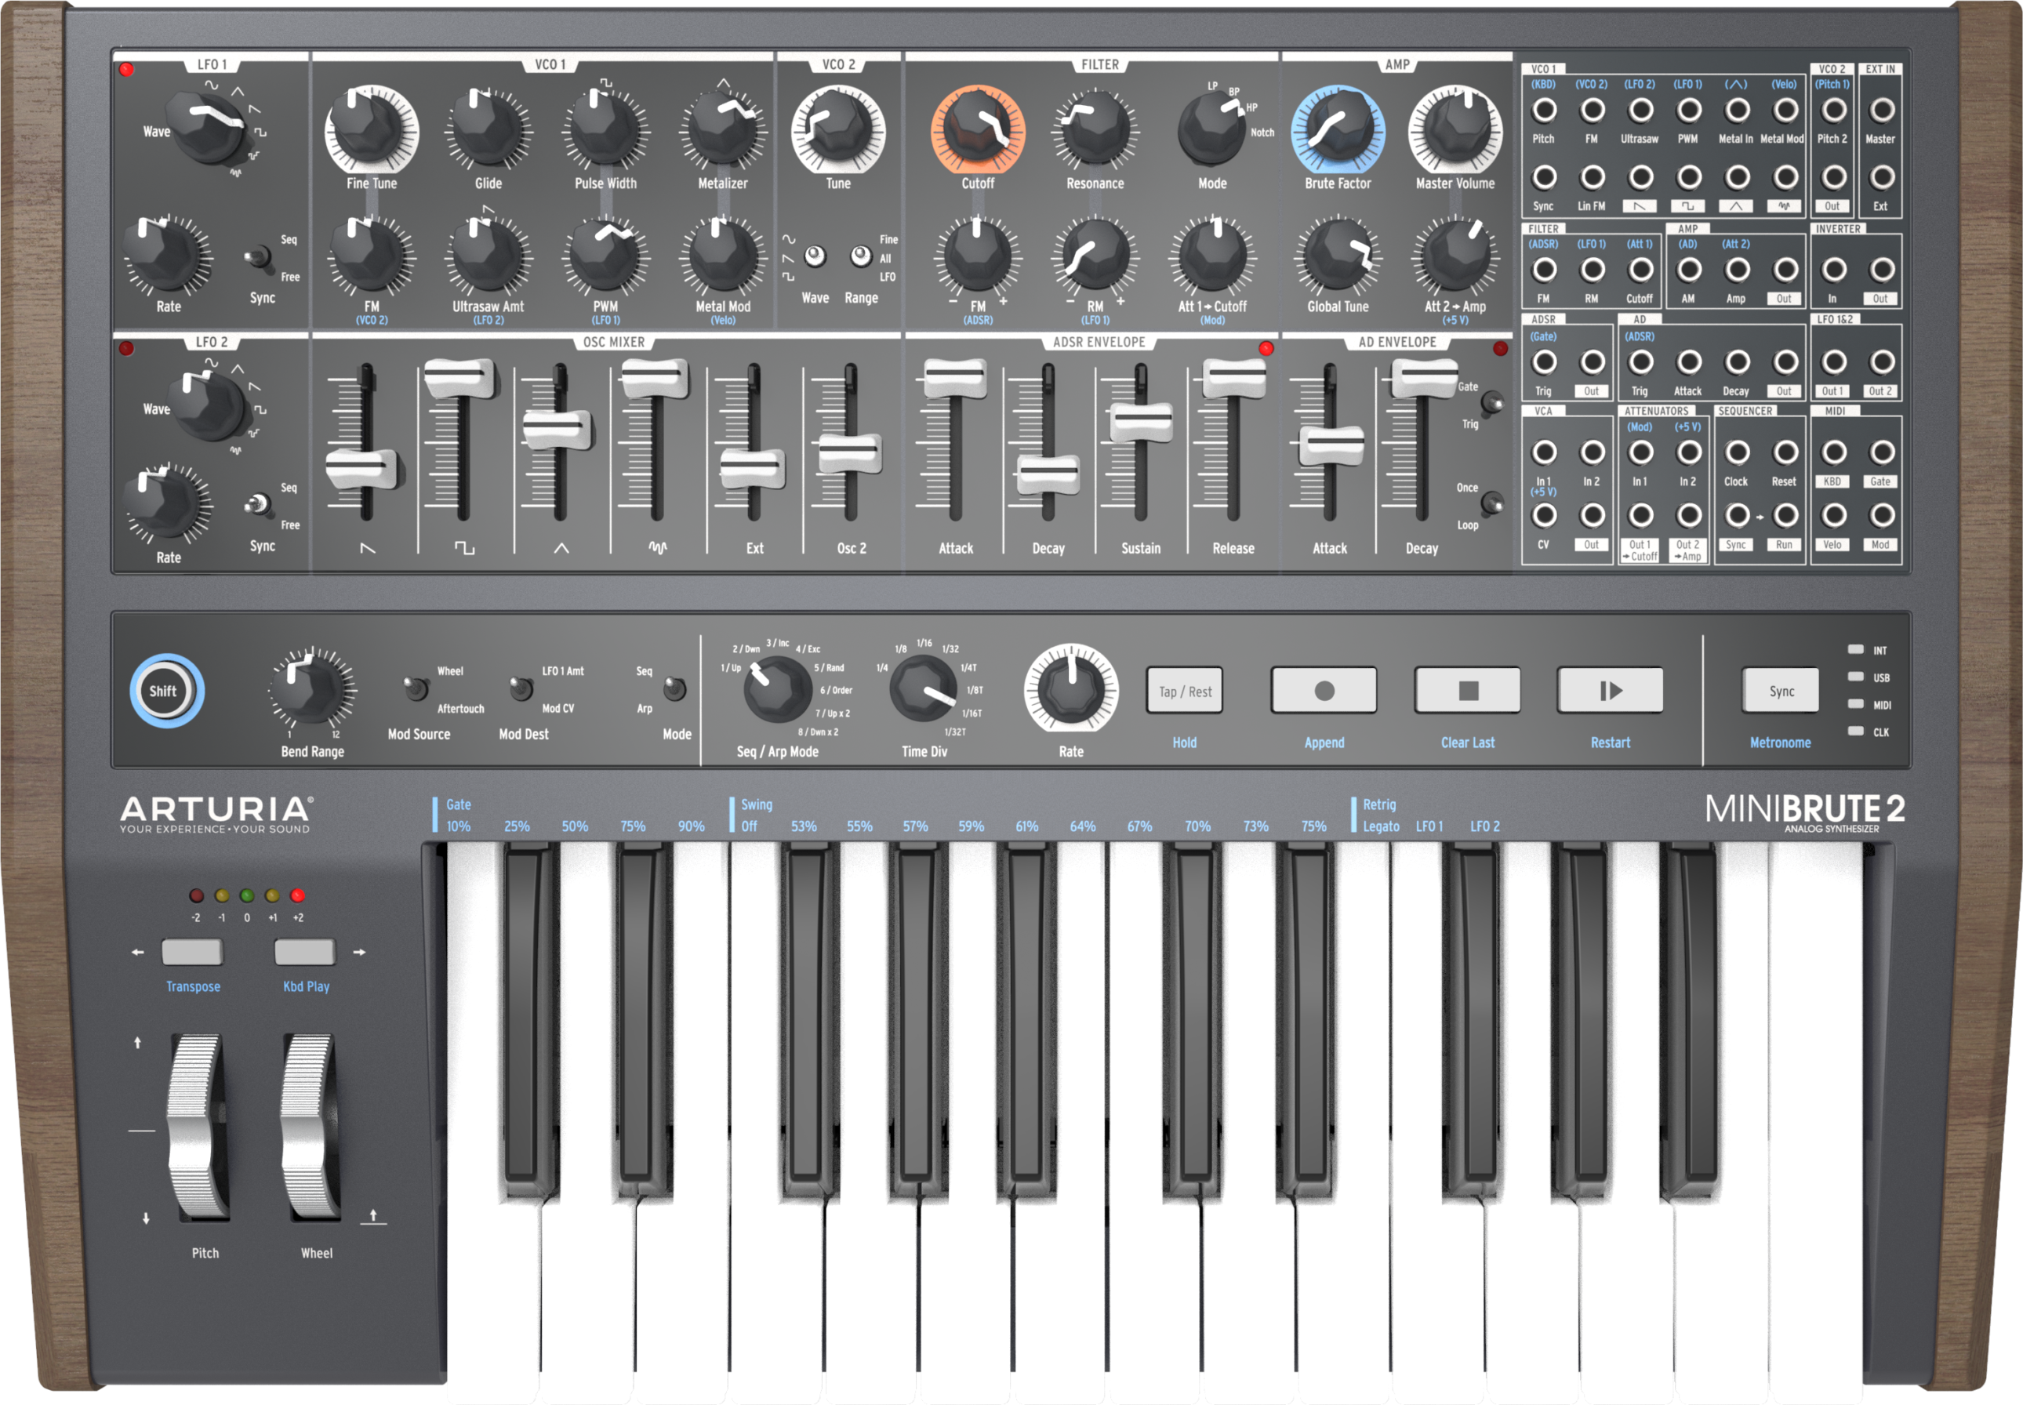The image size is (2023, 1405).
Task: Click the LFO 1 Wave selector knob
Action: point(209,129)
